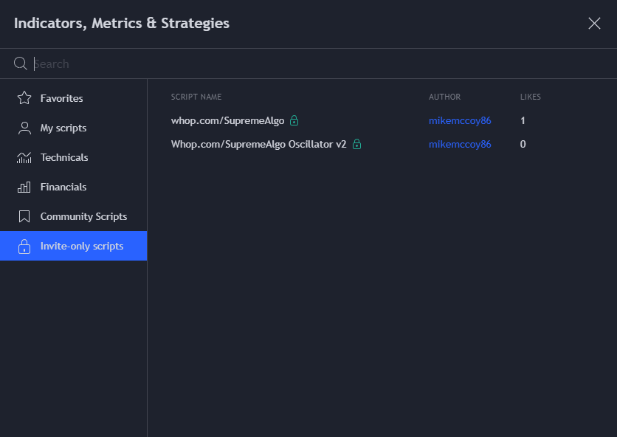The height and width of the screenshot is (437, 617).
Task: Click the SCRIPT NAME column header
Action: (x=196, y=97)
